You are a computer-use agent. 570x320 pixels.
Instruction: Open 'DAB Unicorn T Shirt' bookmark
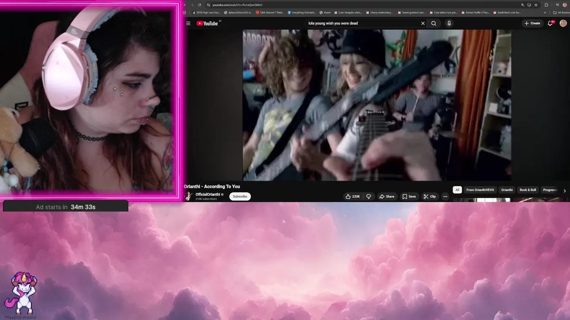click(269, 12)
